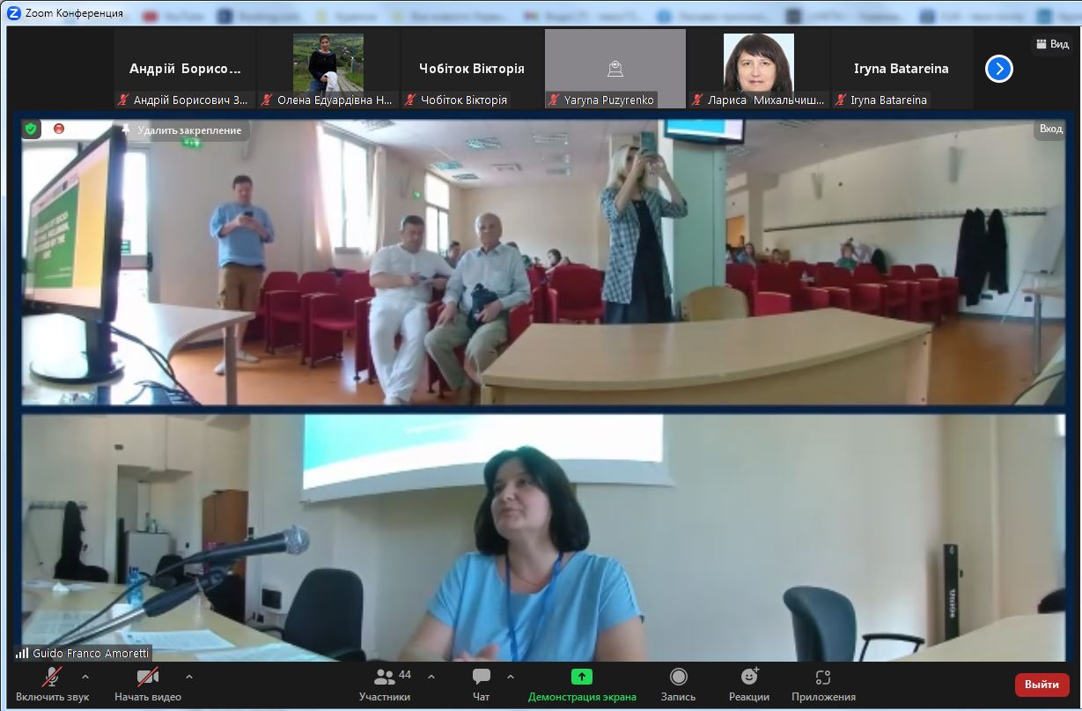Viewport: 1082px width, 711px height.
Task: Click the Вход button on video
Action: coord(1050,129)
